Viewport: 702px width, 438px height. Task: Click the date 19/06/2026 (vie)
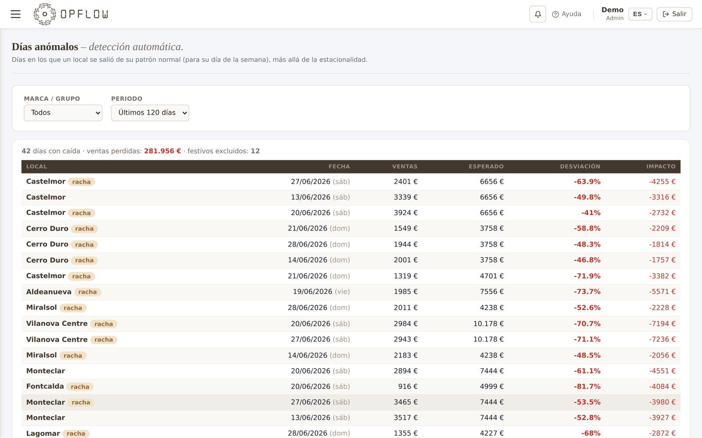321,292
